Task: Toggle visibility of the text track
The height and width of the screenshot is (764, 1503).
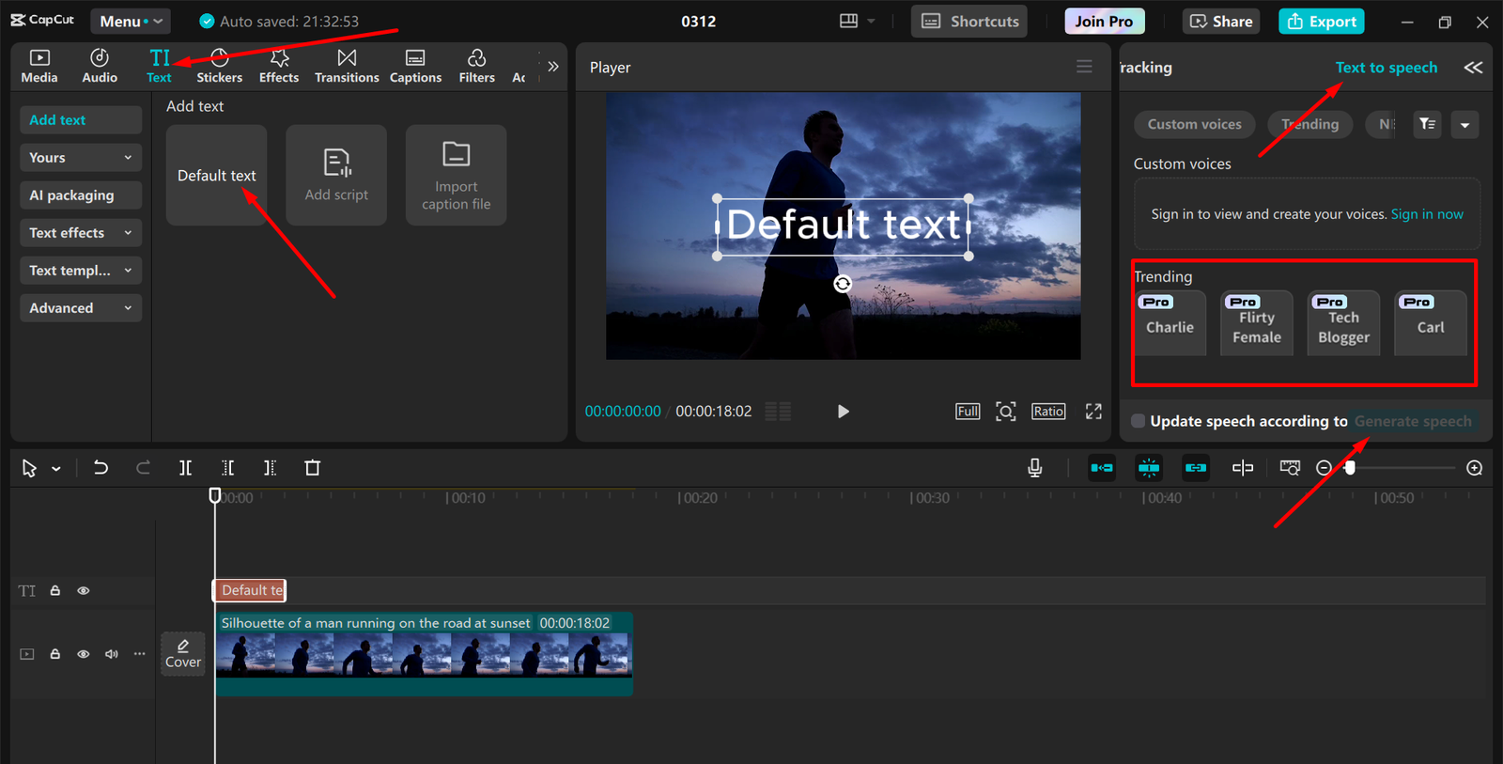Action: [x=84, y=591]
